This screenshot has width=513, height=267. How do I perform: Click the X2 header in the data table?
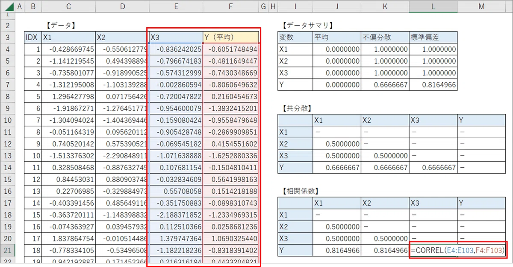pos(123,38)
